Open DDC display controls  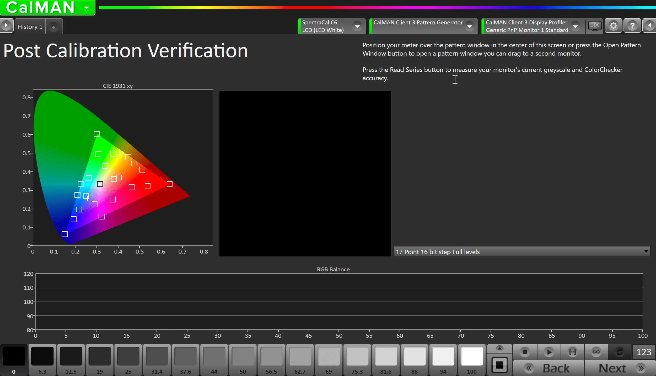595,26
